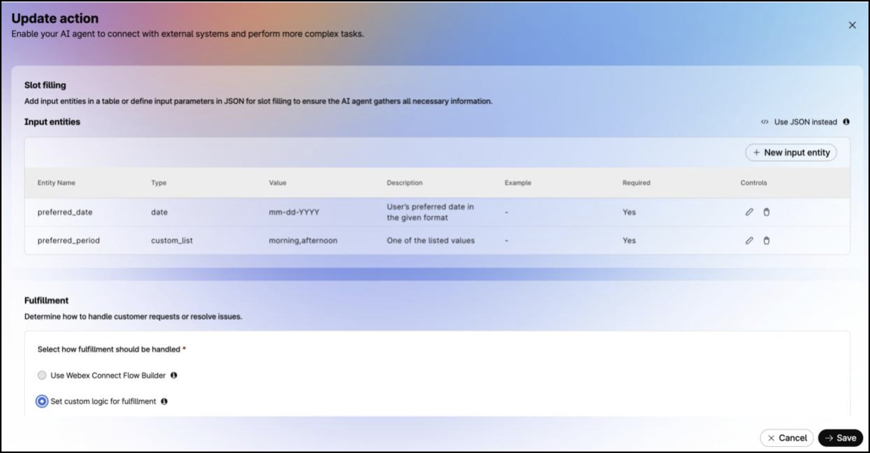Click info icon next to Use JSON instead
The height and width of the screenshot is (453, 870).
coord(846,122)
